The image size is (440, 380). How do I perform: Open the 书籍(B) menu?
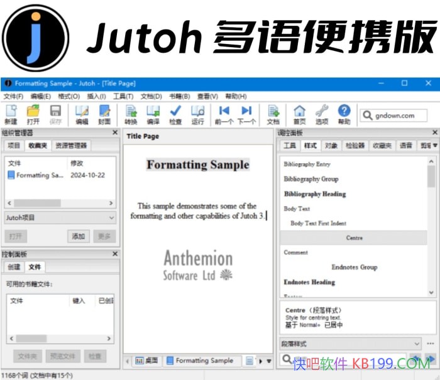coord(180,97)
